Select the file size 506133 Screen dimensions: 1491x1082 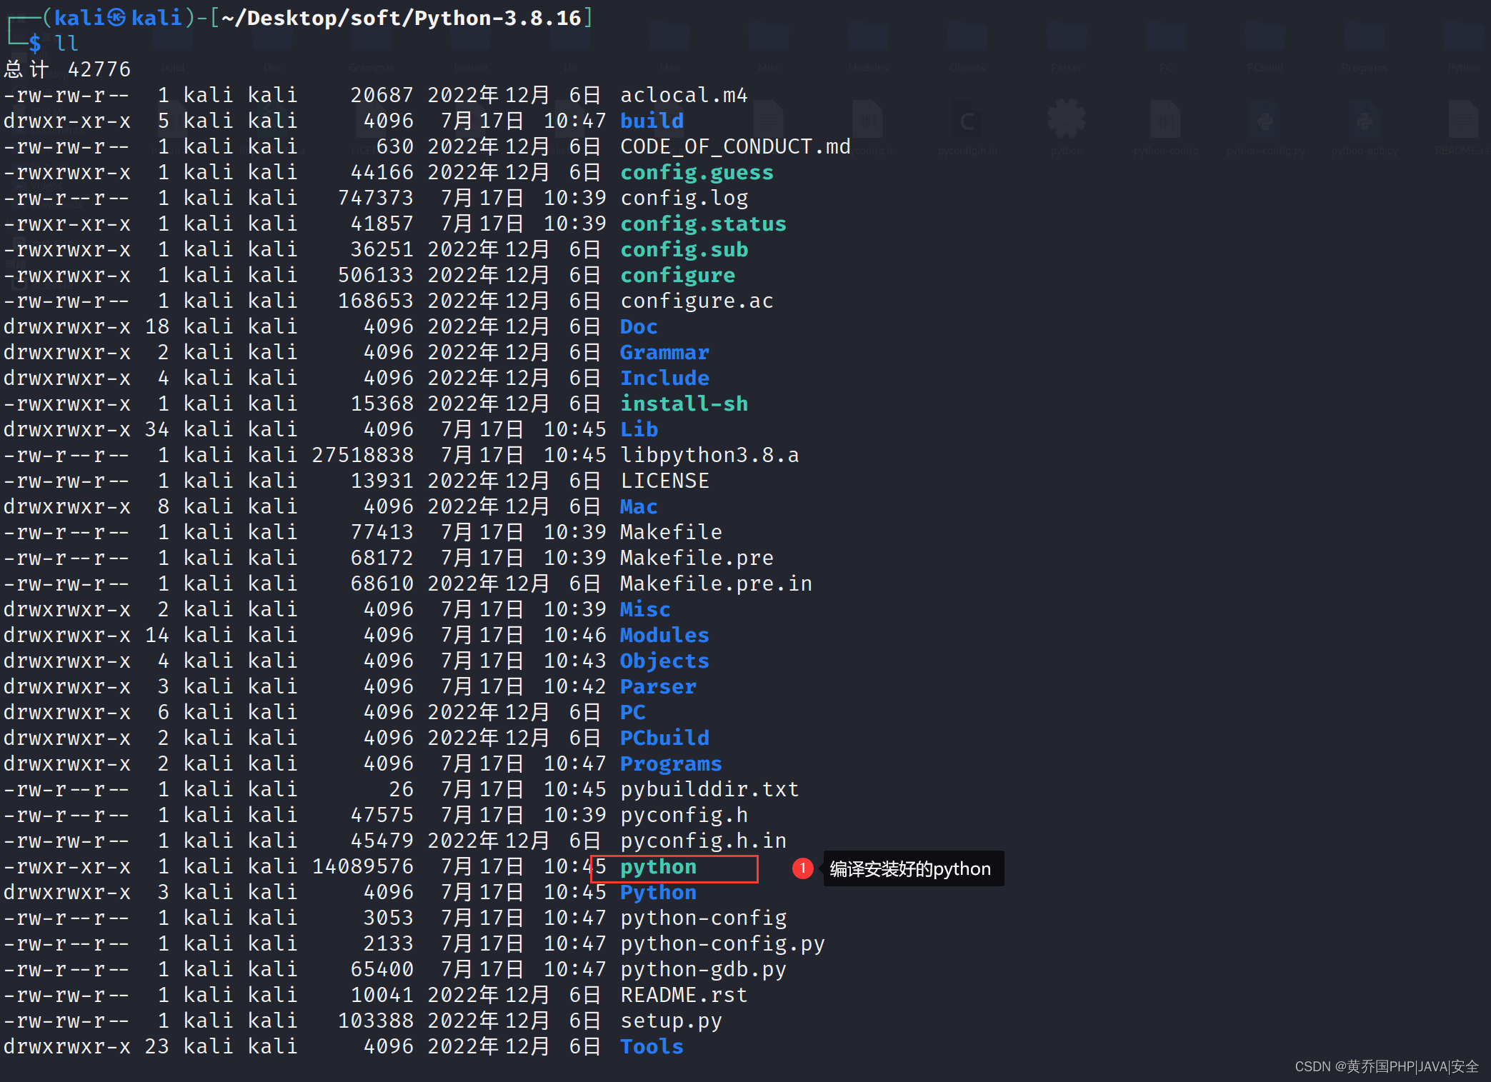click(376, 275)
